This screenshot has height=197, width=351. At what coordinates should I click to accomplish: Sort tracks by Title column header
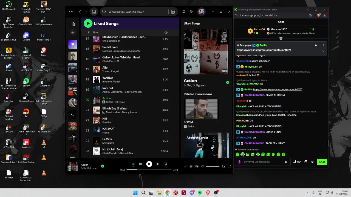pyautogui.click(x=95, y=33)
